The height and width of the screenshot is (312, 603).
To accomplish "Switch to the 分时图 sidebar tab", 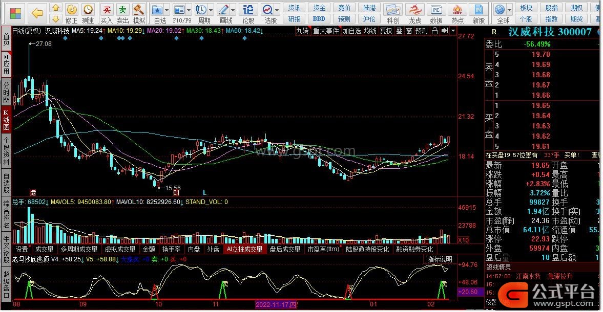I will 6,92.
